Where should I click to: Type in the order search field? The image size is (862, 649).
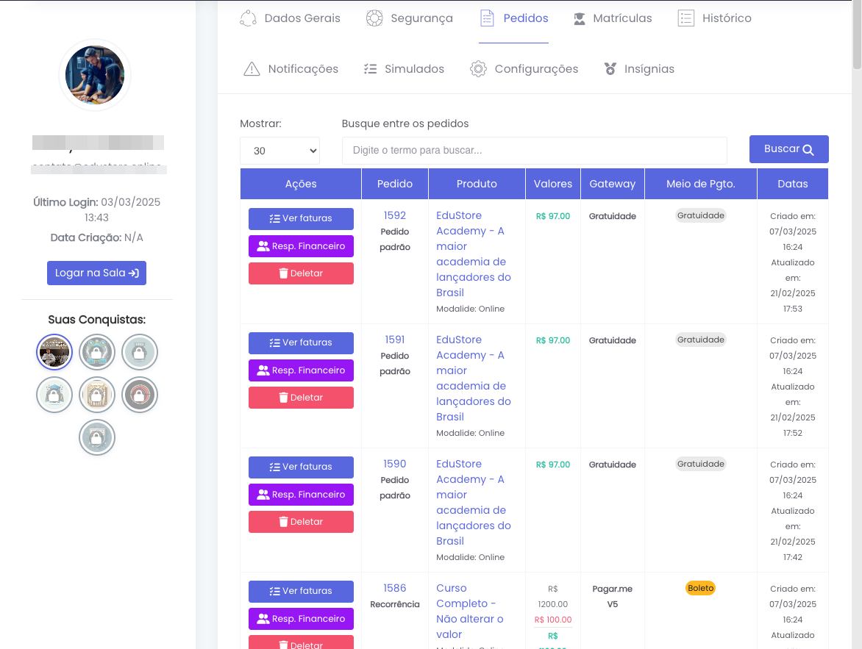pos(534,151)
